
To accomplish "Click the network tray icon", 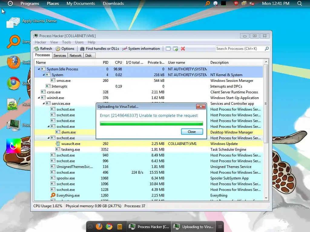I will pyautogui.click(x=244, y=3).
